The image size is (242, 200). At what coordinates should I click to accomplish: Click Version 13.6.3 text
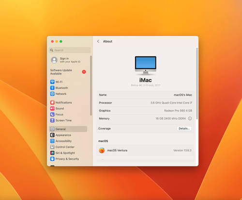coord(182,150)
